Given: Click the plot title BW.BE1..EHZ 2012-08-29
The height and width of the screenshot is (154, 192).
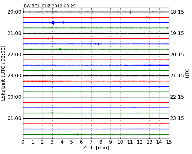Looking at the screenshot, I should [x=50, y=6].
